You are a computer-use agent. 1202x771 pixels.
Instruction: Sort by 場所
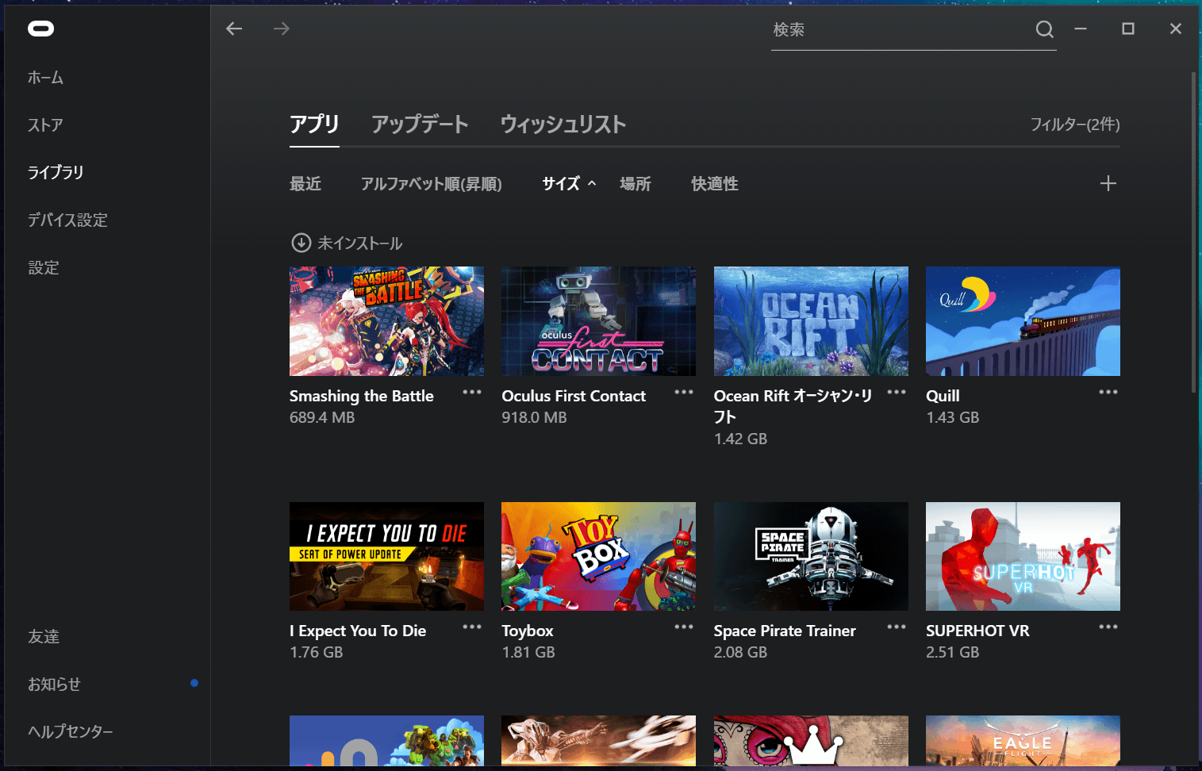[636, 184]
